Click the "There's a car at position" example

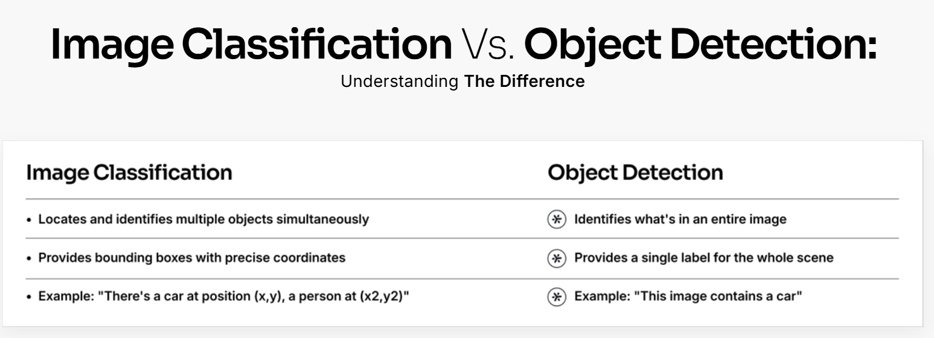click(x=223, y=297)
